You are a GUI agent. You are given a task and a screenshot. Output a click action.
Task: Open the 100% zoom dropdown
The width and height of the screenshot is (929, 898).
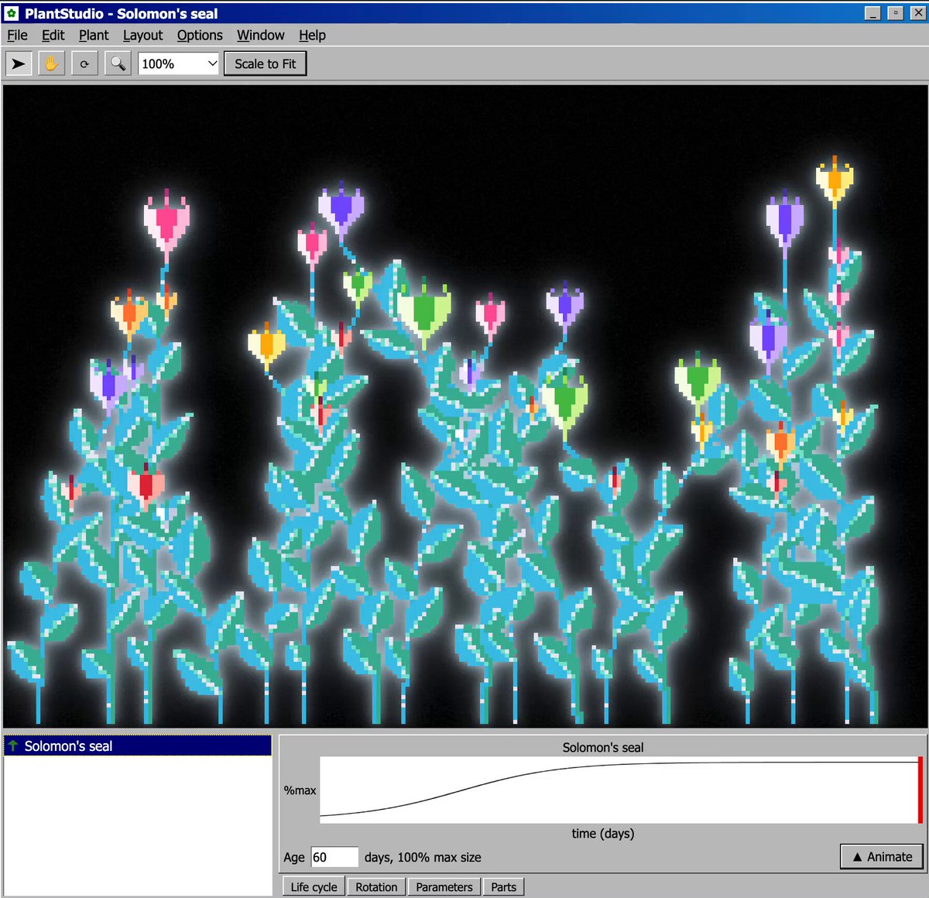click(180, 63)
